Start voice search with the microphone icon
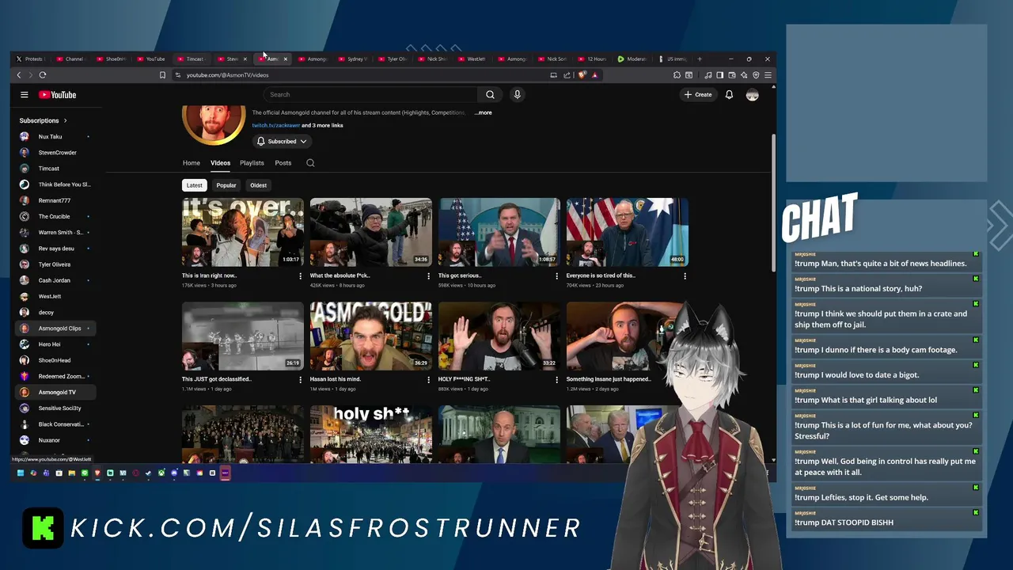 click(x=517, y=95)
